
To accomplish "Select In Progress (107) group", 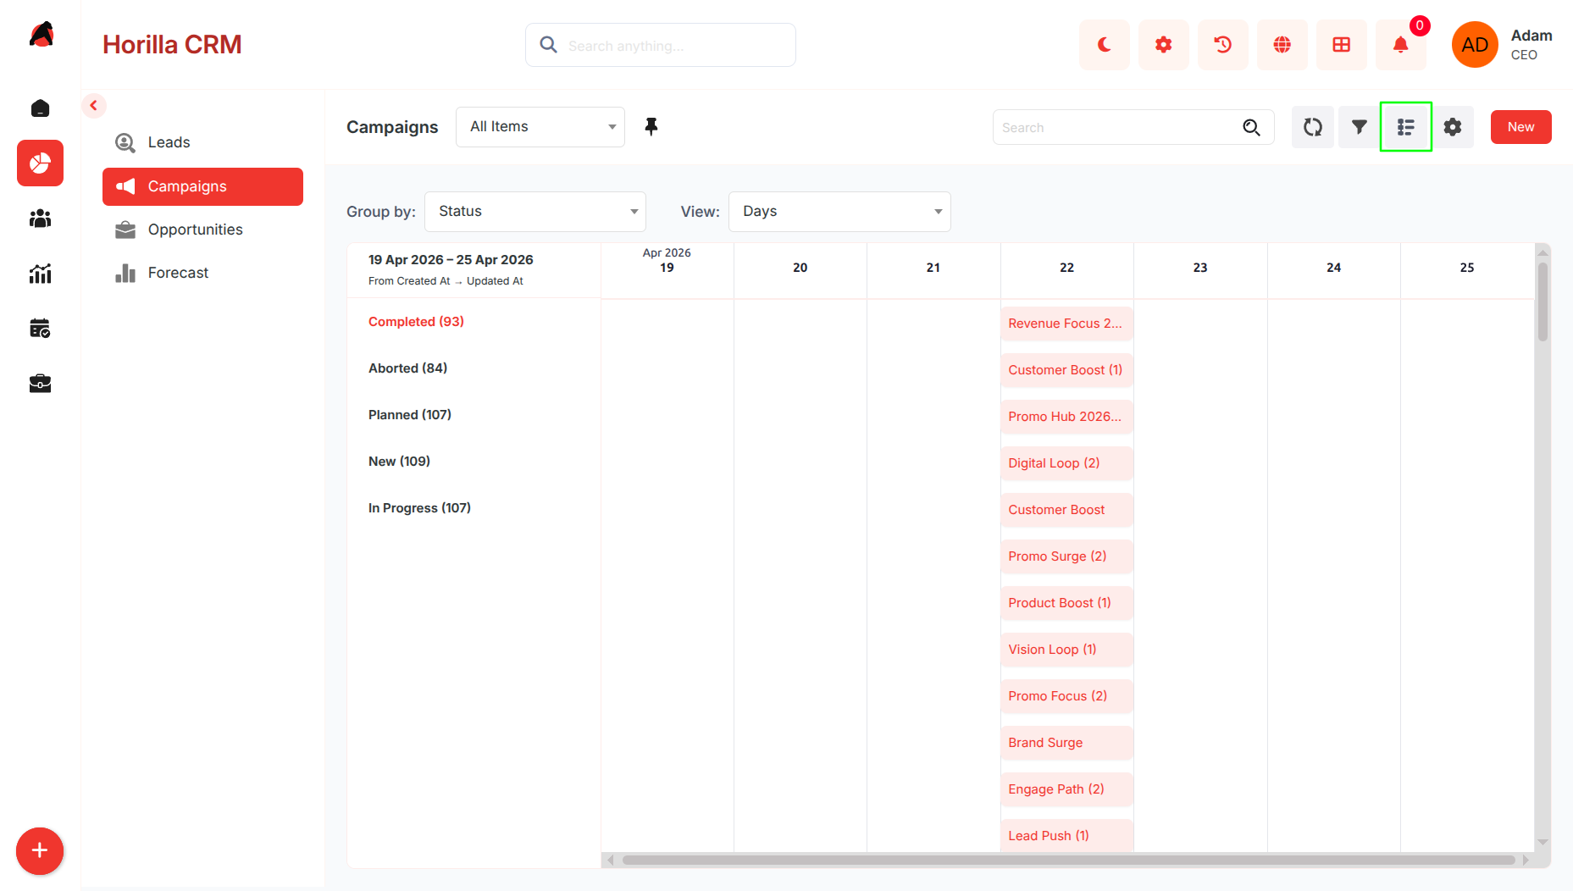I will click(x=419, y=508).
